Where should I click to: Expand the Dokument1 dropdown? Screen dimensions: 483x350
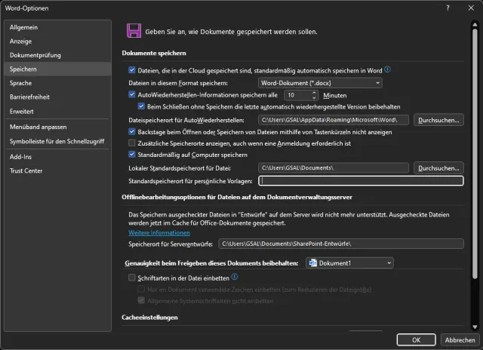coord(389,263)
